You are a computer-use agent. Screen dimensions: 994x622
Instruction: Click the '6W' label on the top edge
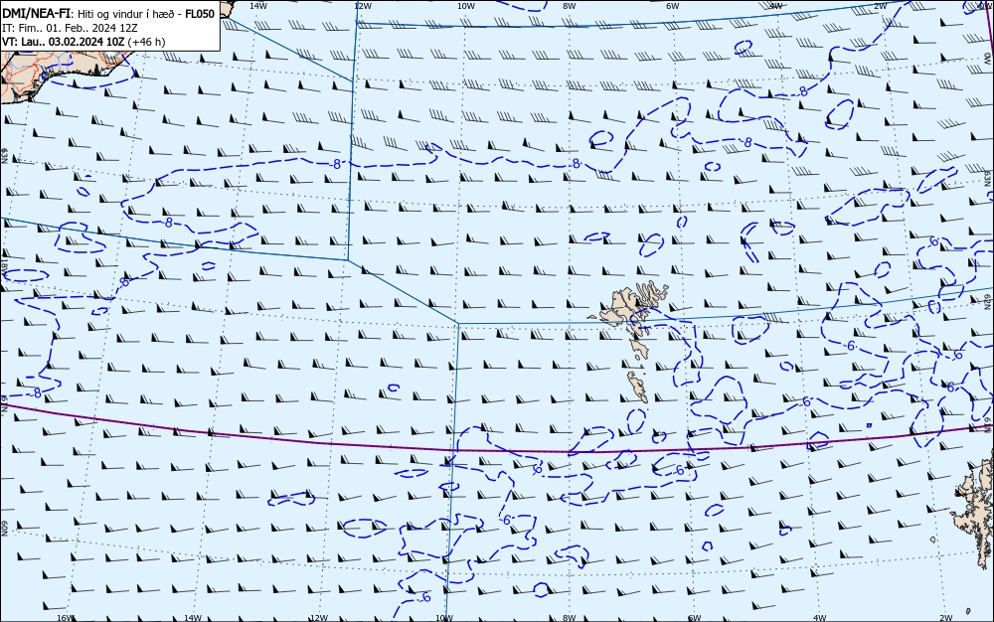point(673,6)
